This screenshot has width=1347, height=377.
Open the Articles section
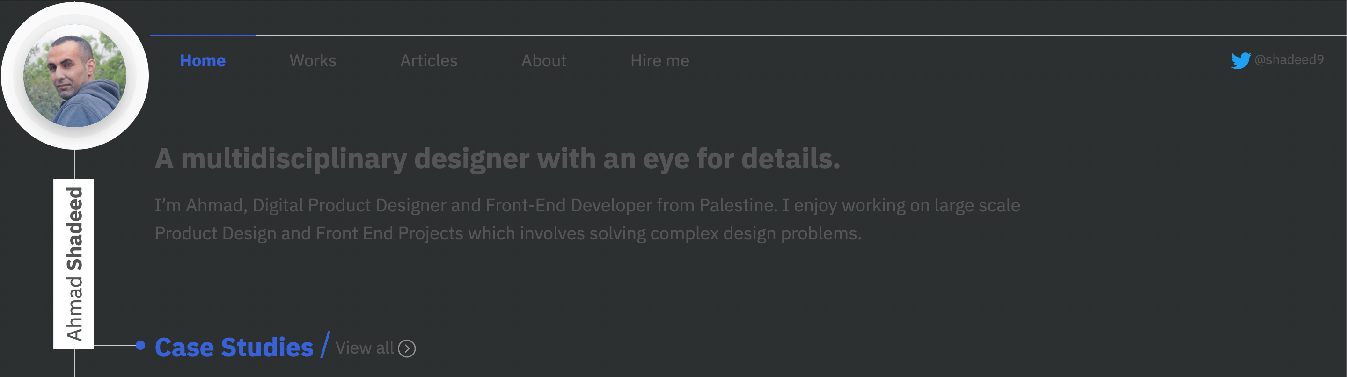(x=429, y=61)
